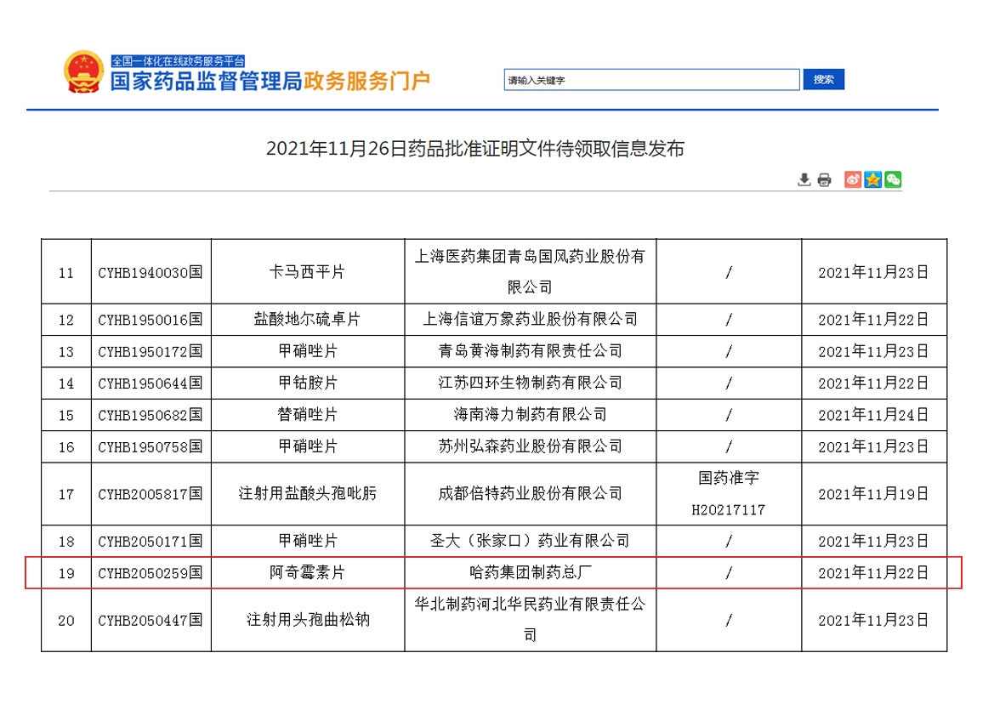
Task: Click 注射用盐酸头孢吡肟 in row 17
Action: click(x=307, y=493)
